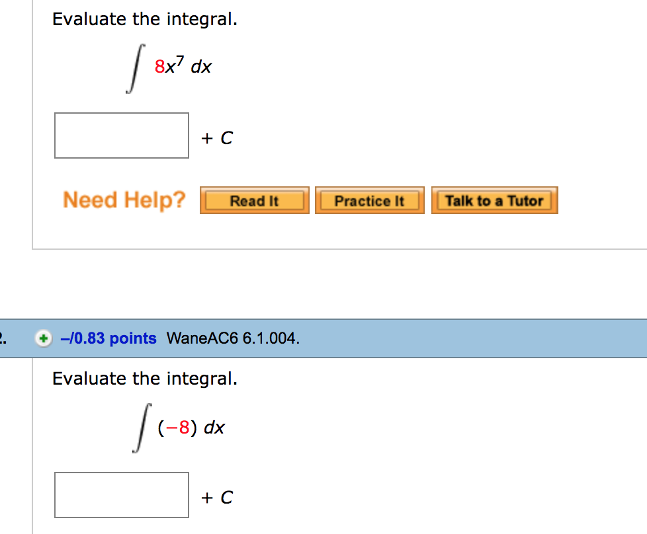Click the orange Need Help? label

[124, 200]
